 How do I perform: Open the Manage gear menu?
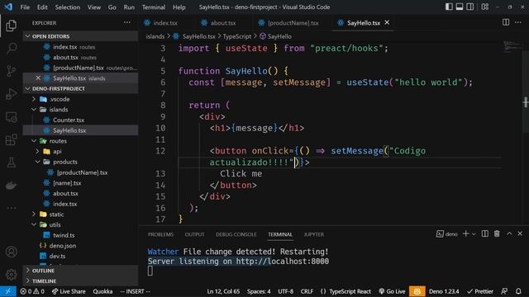[x=11, y=275]
